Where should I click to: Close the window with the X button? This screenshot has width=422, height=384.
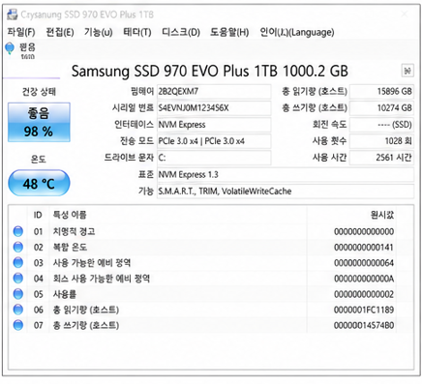[x=405, y=15]
